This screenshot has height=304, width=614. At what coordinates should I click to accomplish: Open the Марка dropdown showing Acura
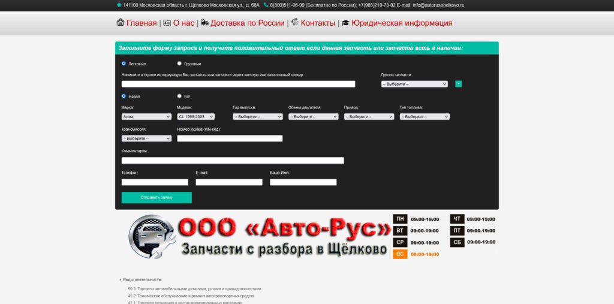(x=146, y=117)
